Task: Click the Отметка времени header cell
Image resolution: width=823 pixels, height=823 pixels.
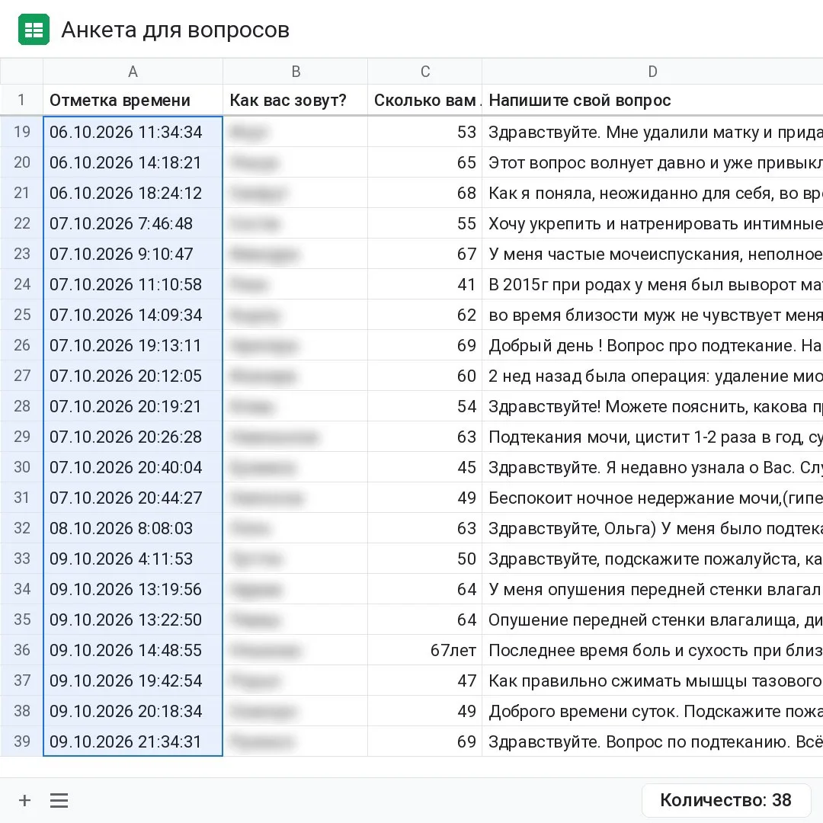Action: [x=133, y=100]
